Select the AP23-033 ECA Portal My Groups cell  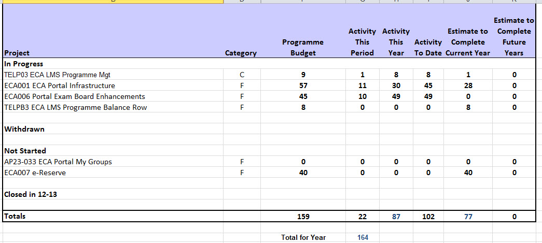[58, 162]
